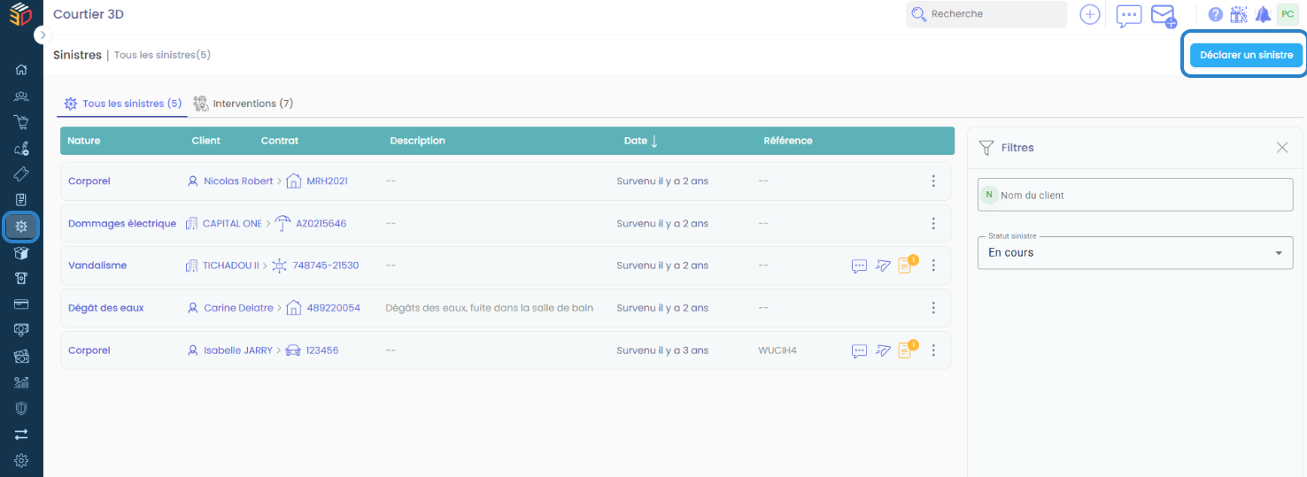Image resolution: width=1307 pixels, height=477 pixels.
Task: Open client CAPITAL ONE
Action: (x=232, y=223)
